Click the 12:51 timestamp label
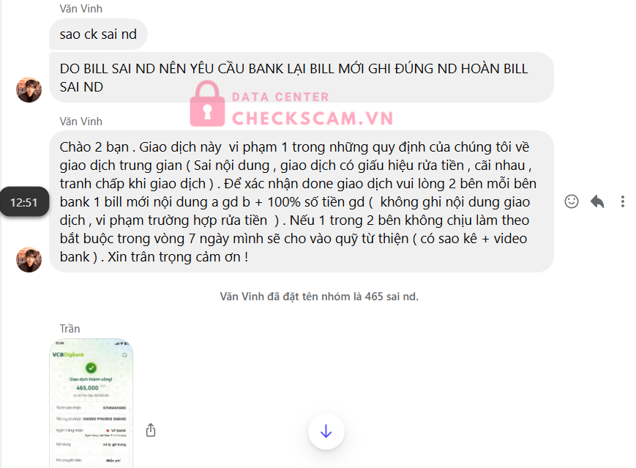The image size is (636, 468). pyautogui.click(x=24, y=201)
